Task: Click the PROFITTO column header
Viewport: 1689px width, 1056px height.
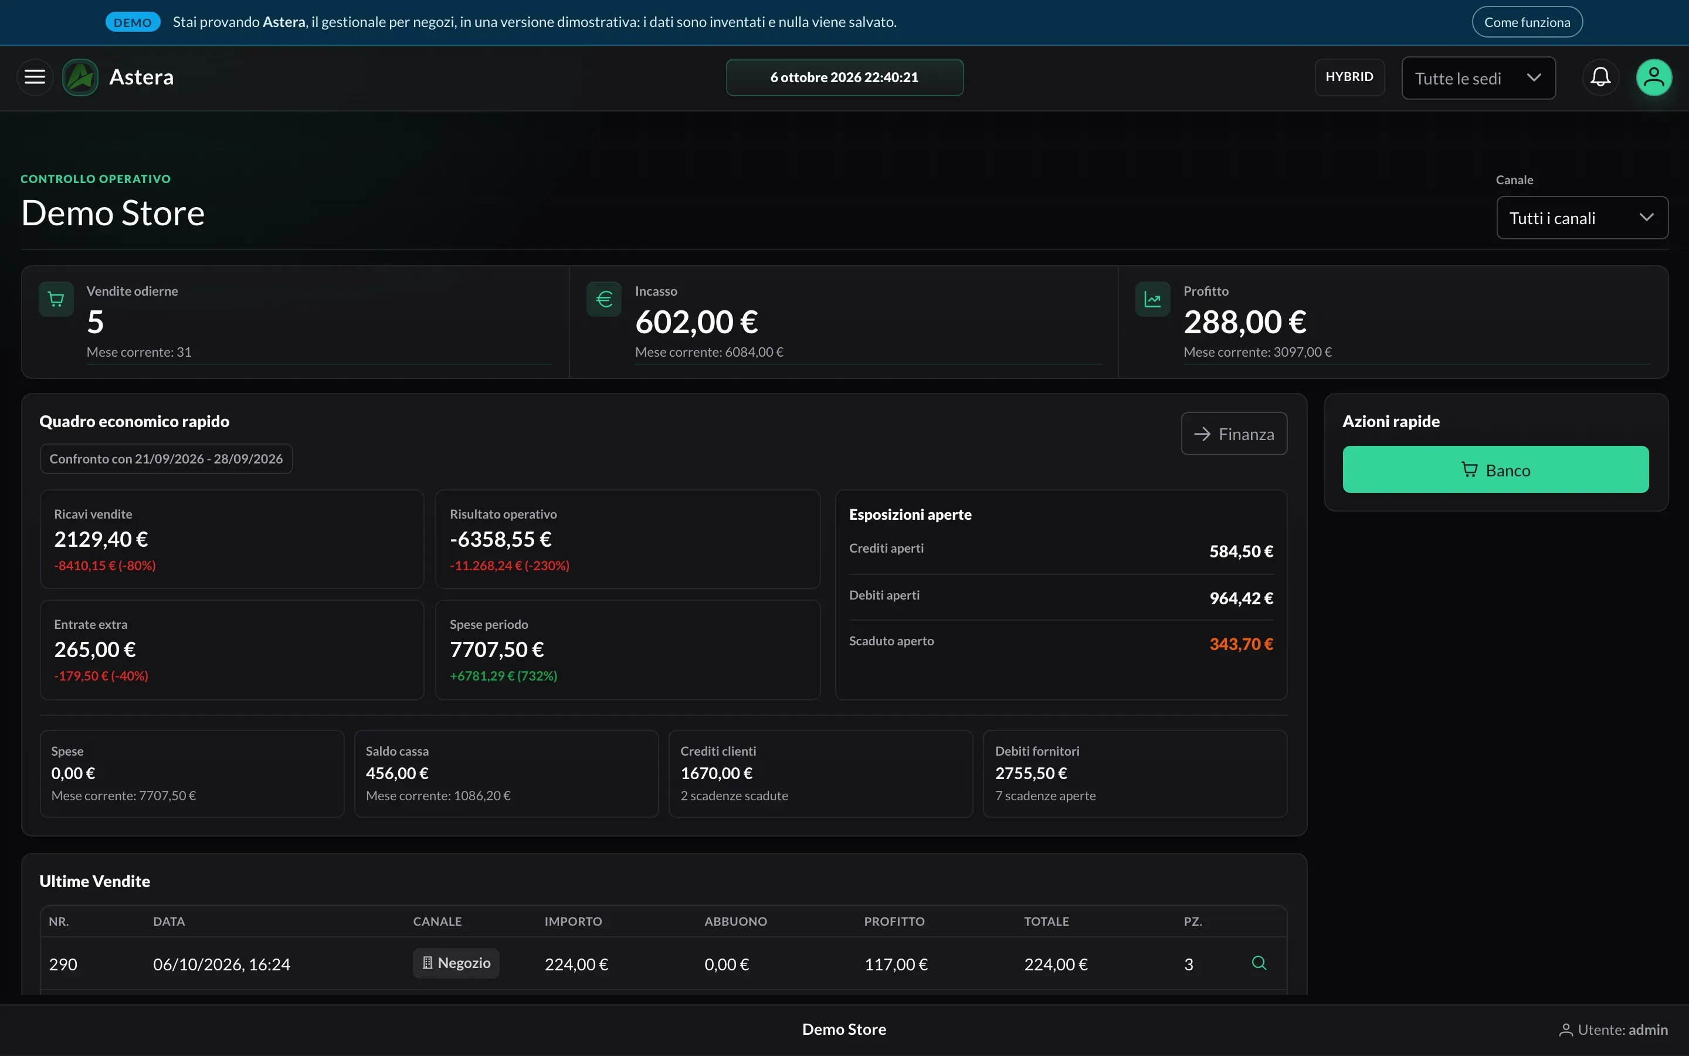Action: pyautogui.click(x=894, y=921)
